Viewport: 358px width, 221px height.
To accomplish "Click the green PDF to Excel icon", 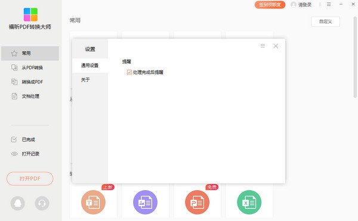I will click(x=249, y=202).
